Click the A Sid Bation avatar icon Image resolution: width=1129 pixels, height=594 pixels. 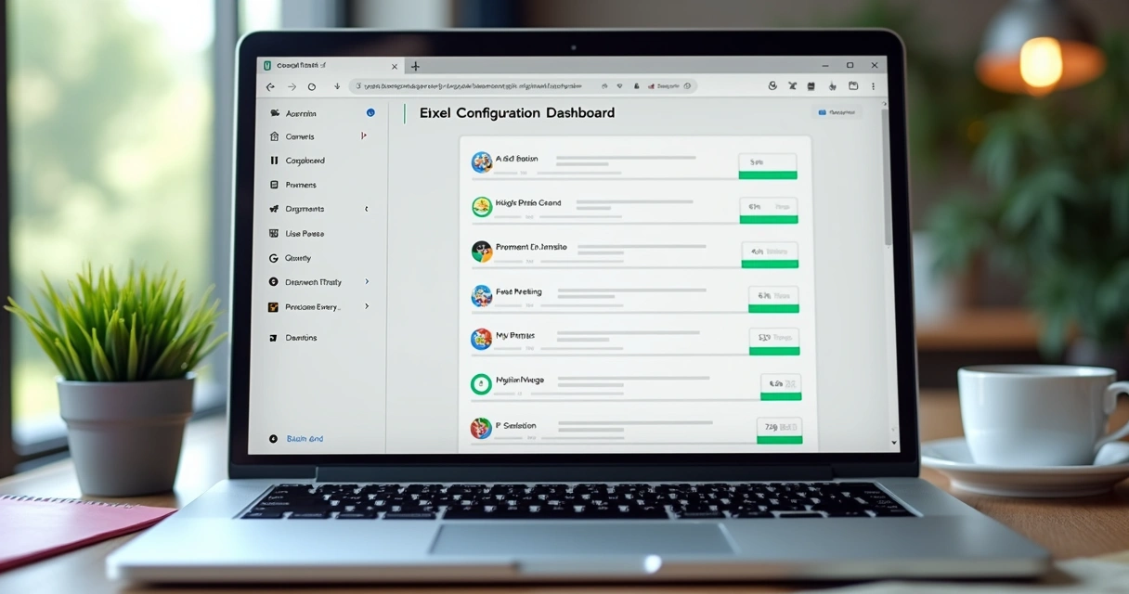[x=481, y=162]
